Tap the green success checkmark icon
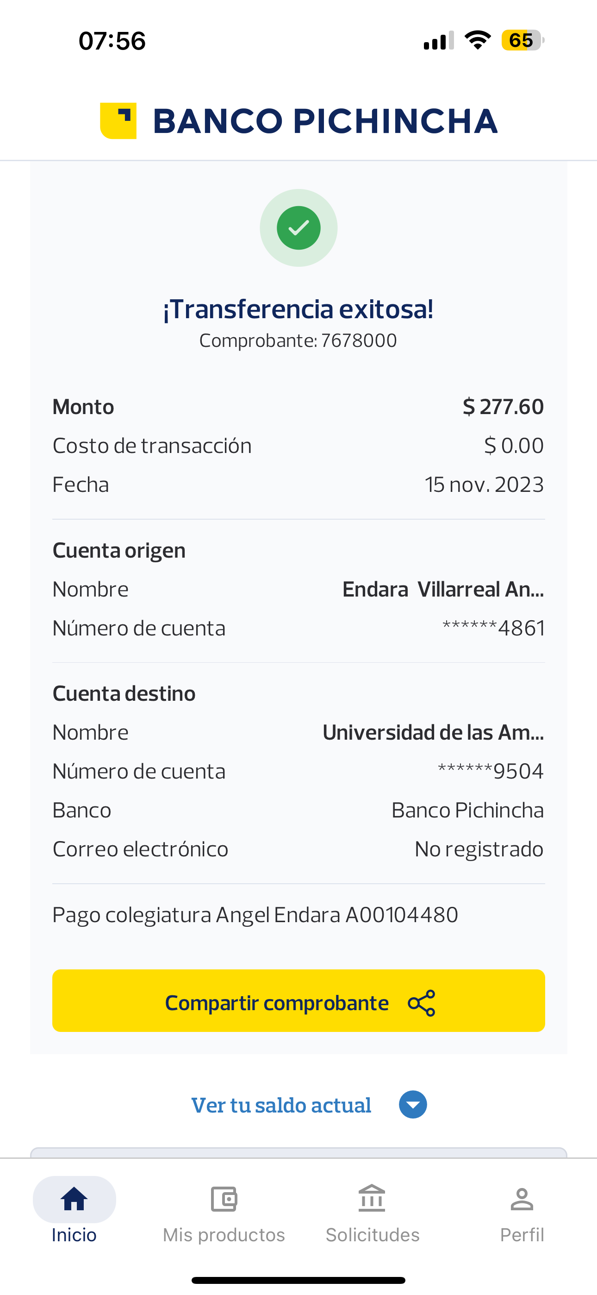 [x=298, y=228]
